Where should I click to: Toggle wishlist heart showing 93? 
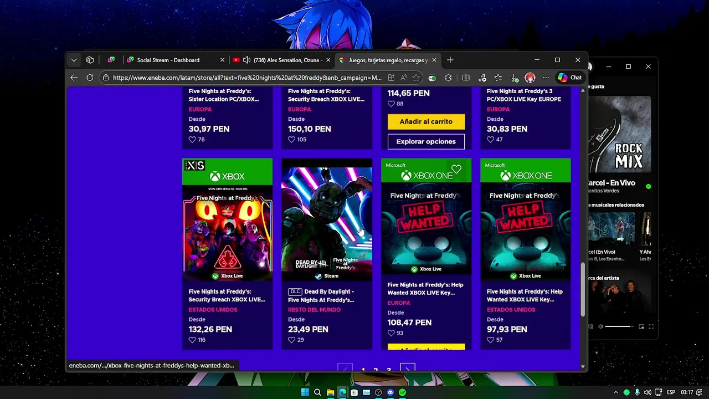[x=391, y=333]
